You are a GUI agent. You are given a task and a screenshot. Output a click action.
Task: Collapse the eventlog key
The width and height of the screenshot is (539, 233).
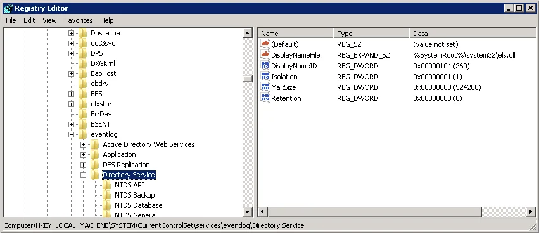(71, 134)
